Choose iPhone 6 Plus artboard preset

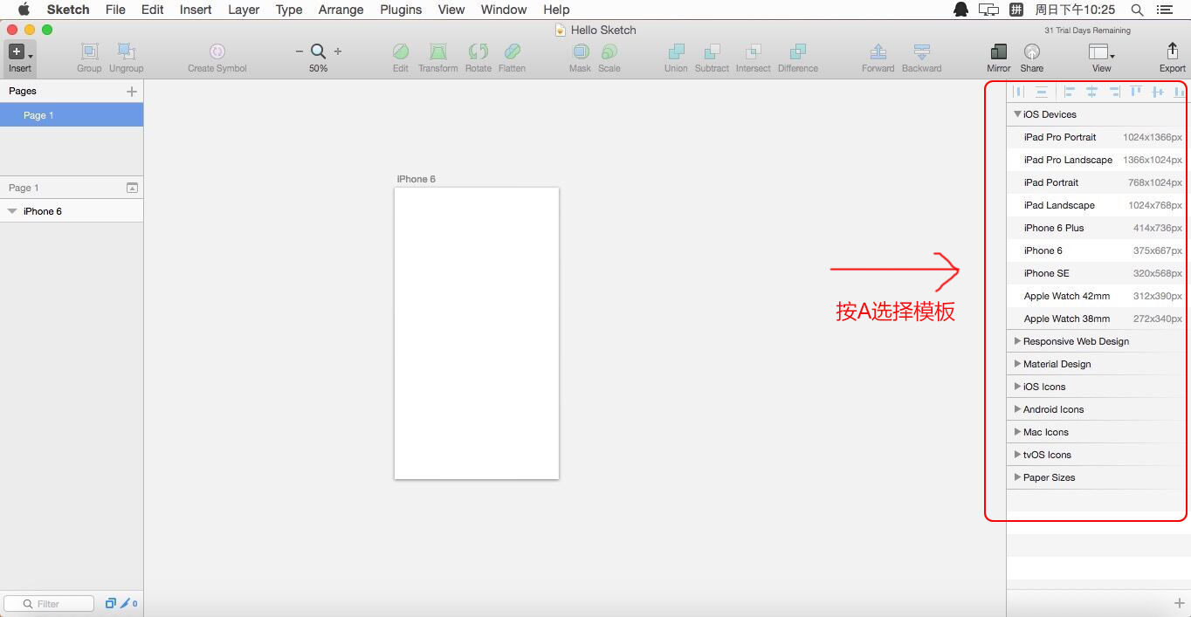(x=1098, y=228)
